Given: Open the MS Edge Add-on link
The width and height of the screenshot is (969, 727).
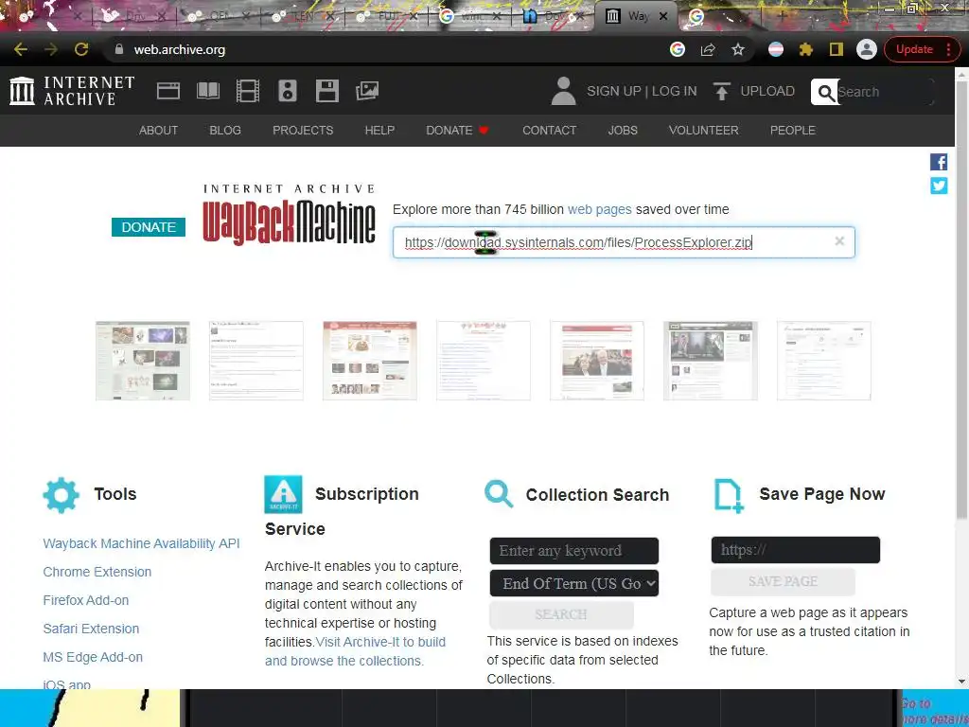Looking at the screenshot, I should pyautogui.click(x=93, y=657).
